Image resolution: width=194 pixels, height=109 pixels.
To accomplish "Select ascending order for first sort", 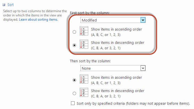I will click(74, 32).
